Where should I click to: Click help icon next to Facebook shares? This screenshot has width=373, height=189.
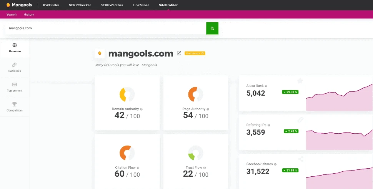tap(275, 164)
